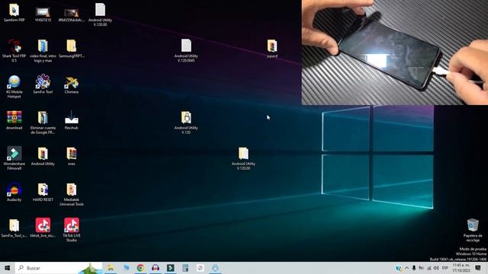The height and width of the screenshot is (274, 488).
Task: Open Android Utility V.120 folder
Action: pos(186,123)
